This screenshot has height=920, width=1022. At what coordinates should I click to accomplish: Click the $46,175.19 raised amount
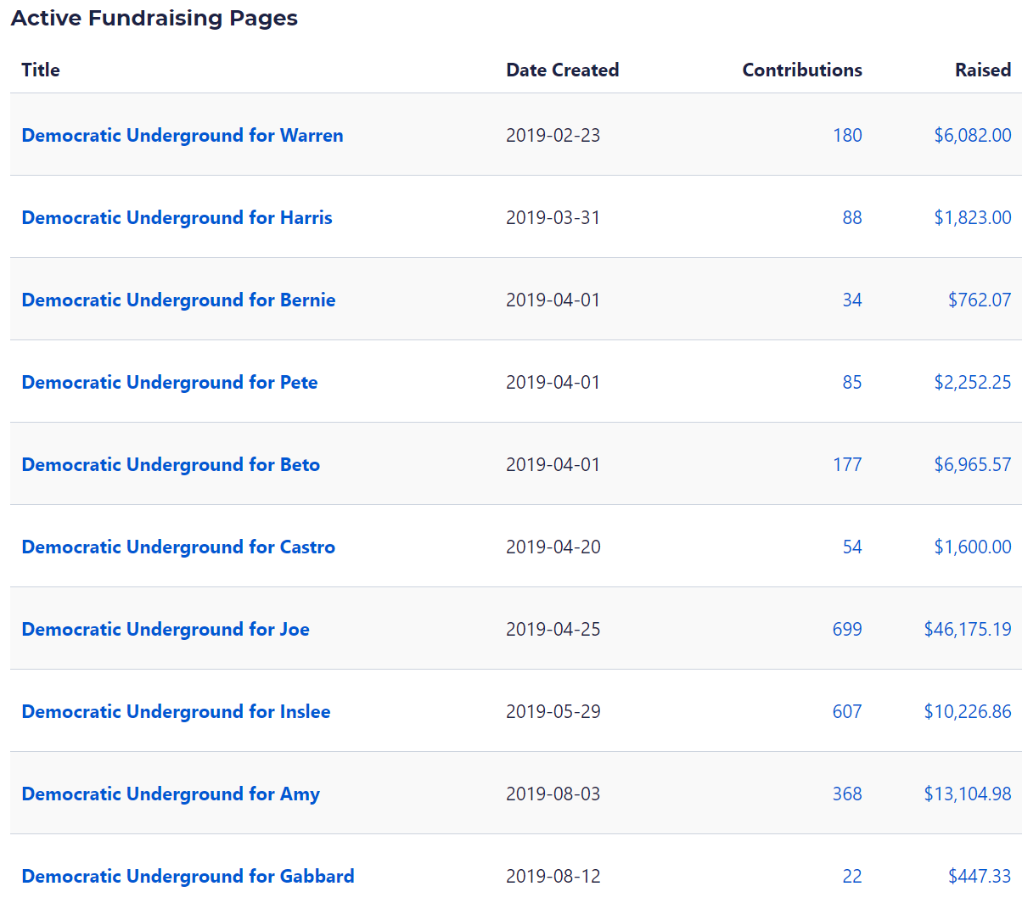coord(967,630)
